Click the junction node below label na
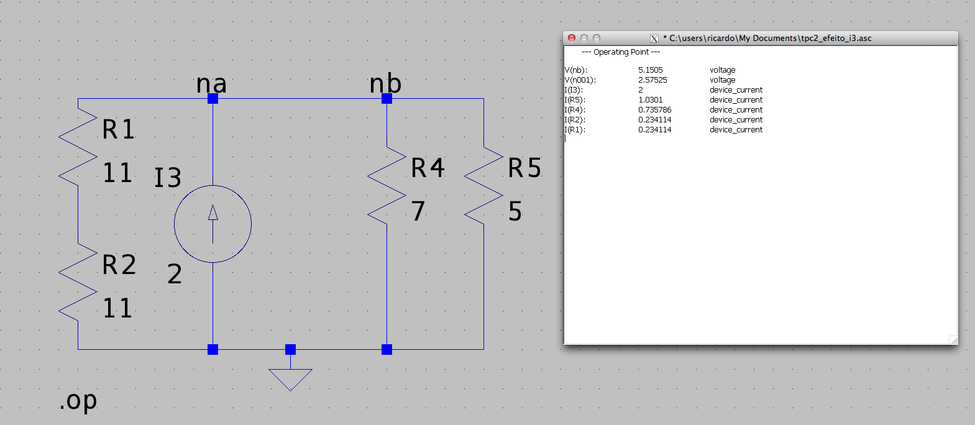Viewport: 975px width, 425px height. click(213, 99)
